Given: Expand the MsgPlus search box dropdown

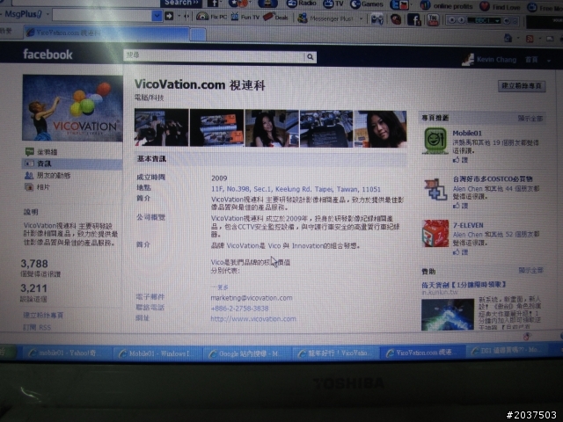Looking at the screenshot, I should (x=157, y=16).
